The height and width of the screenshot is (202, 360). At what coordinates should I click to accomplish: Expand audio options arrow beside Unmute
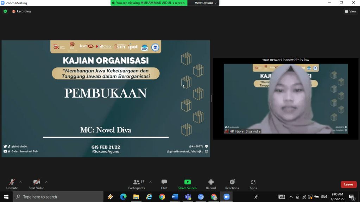pyautogui.click(x=20, y=182)
